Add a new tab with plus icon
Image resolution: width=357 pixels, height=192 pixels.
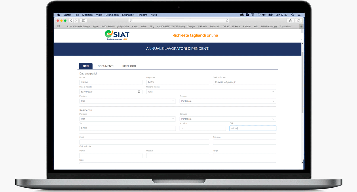[301, 26]
